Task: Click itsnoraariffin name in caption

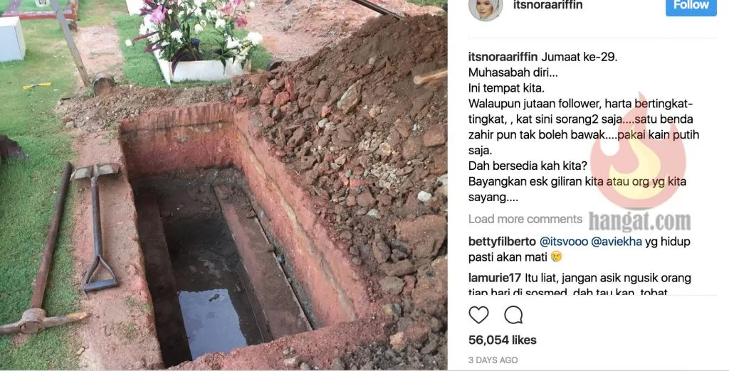Action: [503, 57]
